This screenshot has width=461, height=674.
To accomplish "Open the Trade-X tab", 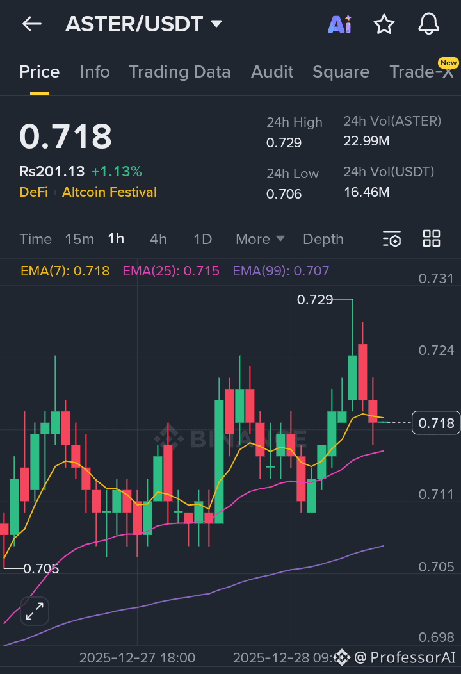I will pyautogui.click(x=421, y=72).
